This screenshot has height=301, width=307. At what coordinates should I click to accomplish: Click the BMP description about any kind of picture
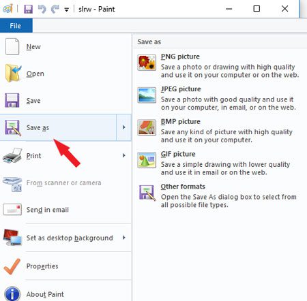(x=226, y=136)
